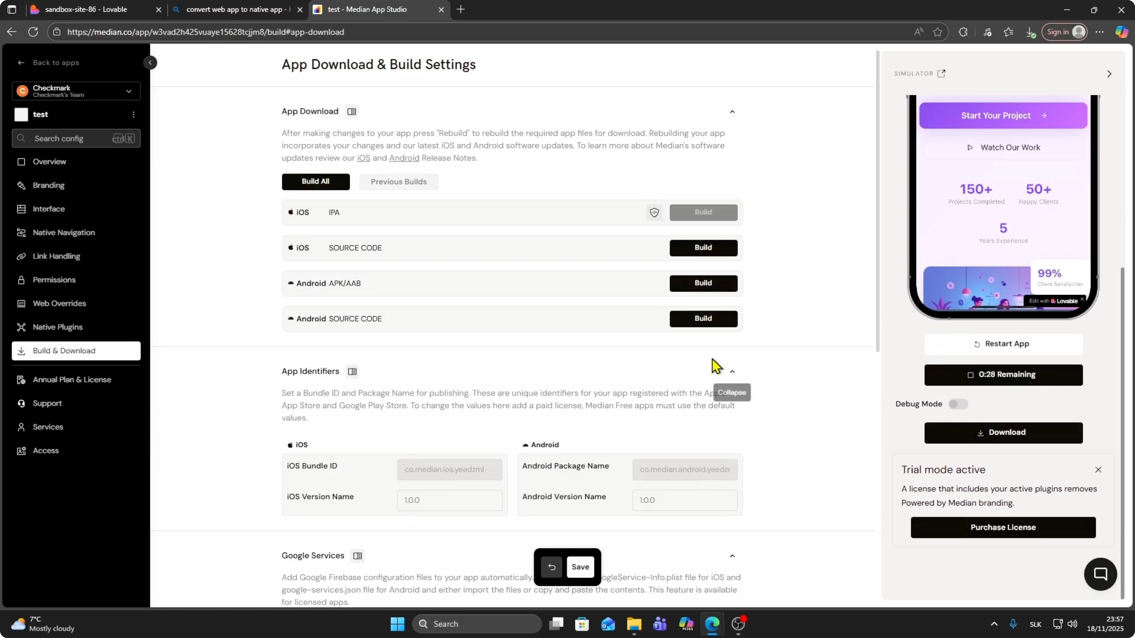Refresh the browser page
This screenshot has height=638, width=1135.
(x=33, y=32)
